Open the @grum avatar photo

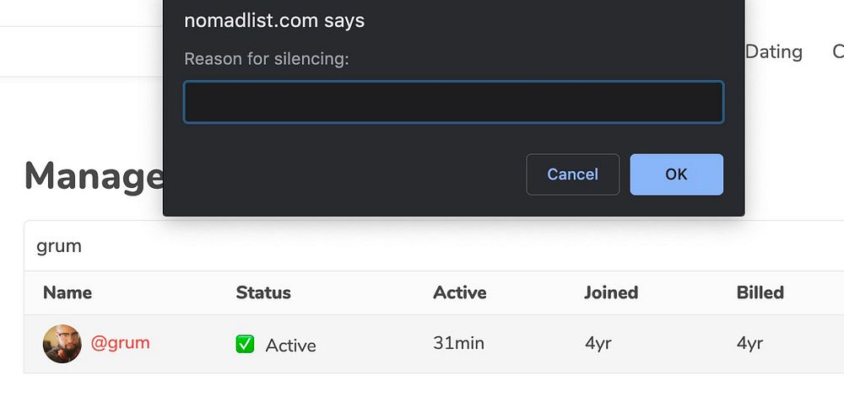click(62, 344)
